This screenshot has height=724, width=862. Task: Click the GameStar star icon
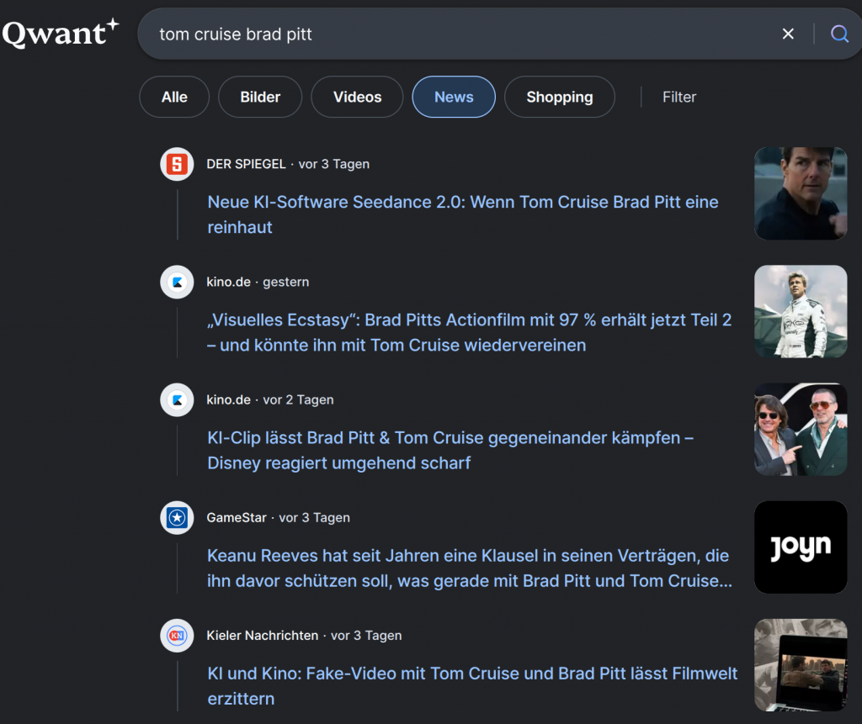(x=177, y=517)
